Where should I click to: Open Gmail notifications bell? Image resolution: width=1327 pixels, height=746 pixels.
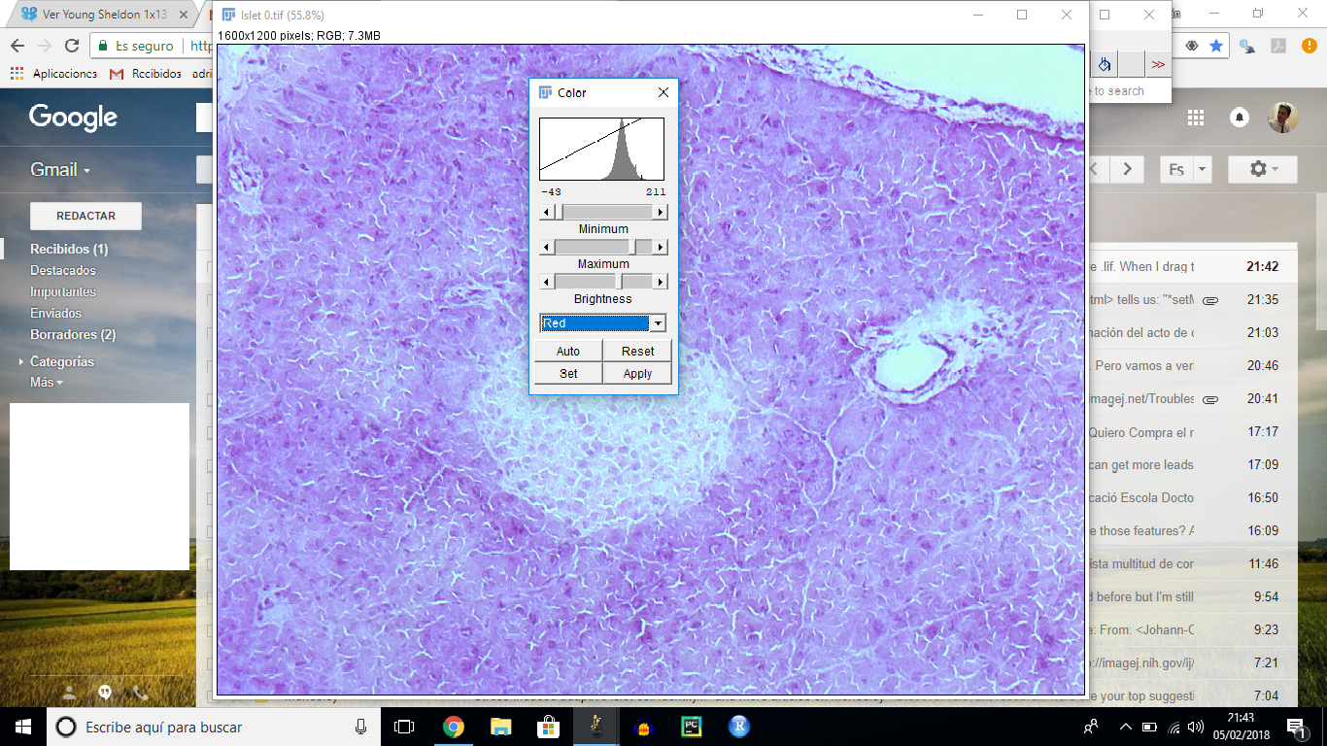(1239, 118)
